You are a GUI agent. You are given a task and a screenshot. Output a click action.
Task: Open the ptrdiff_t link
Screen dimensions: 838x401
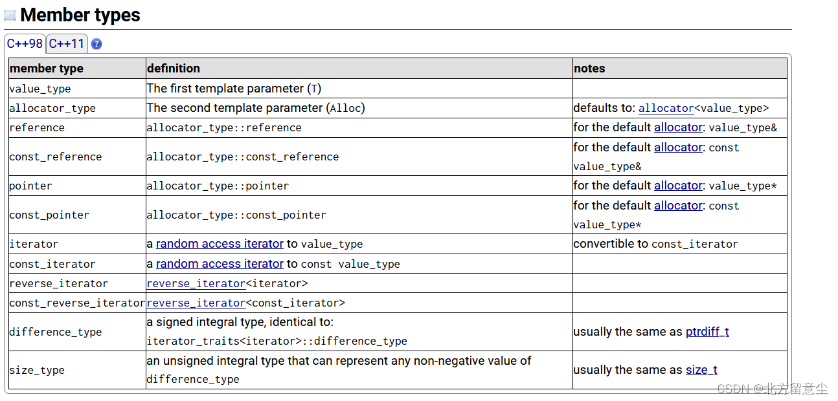(707, 332)
